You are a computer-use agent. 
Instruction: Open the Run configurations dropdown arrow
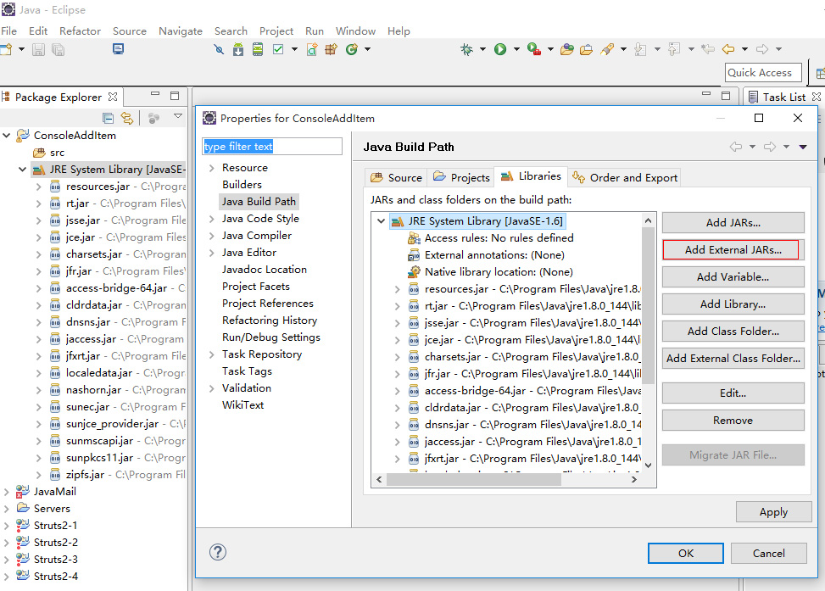[x=516, y=49]
